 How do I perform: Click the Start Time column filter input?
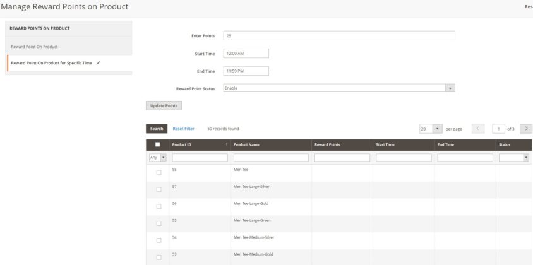(x=404, y=158)
